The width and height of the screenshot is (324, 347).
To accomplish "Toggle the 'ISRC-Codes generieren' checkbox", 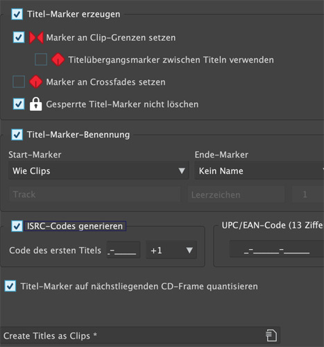I will [x=17, y=226].
